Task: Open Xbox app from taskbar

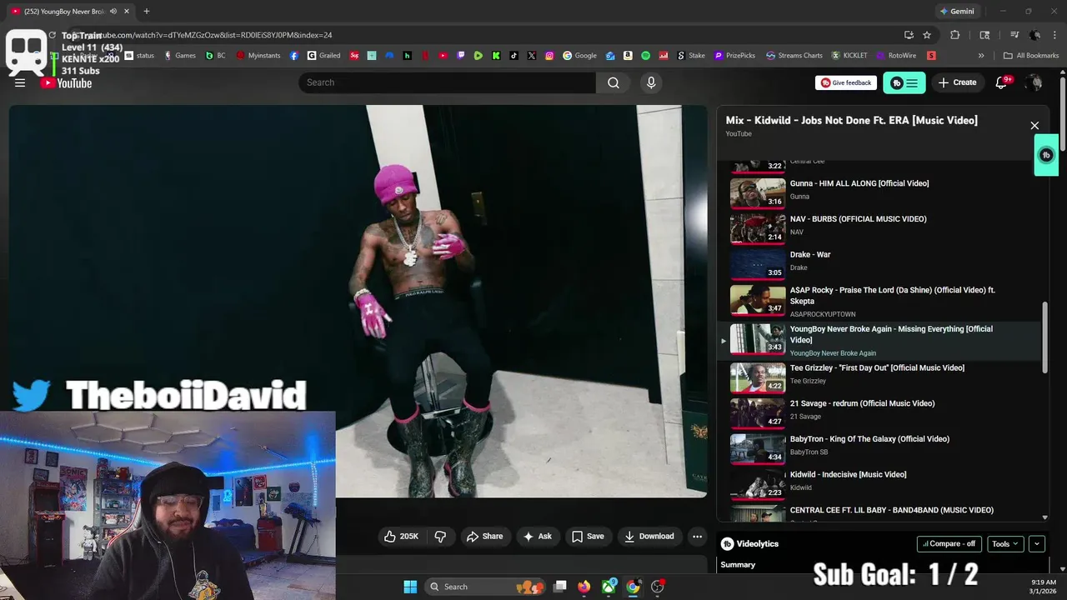Action: [609, 587]
